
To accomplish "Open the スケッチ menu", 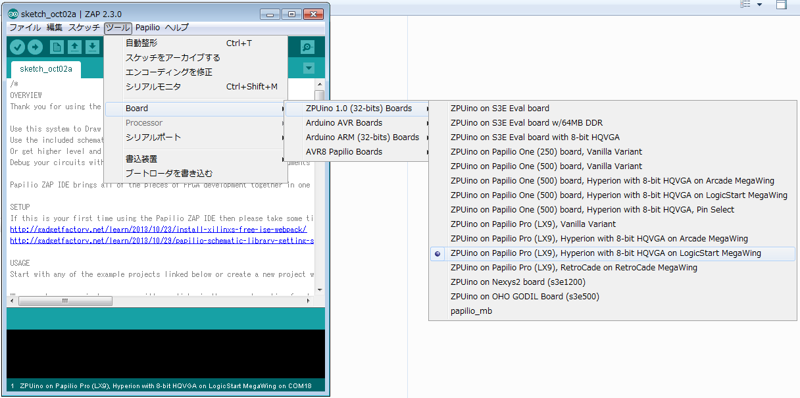I will coord(84,28).
